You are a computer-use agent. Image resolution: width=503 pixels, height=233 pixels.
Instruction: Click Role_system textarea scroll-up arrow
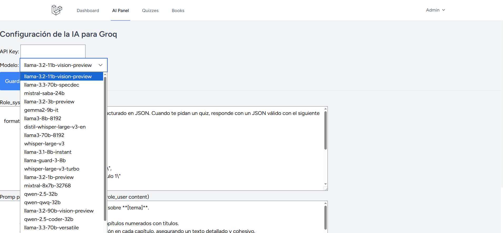[325, 109]
